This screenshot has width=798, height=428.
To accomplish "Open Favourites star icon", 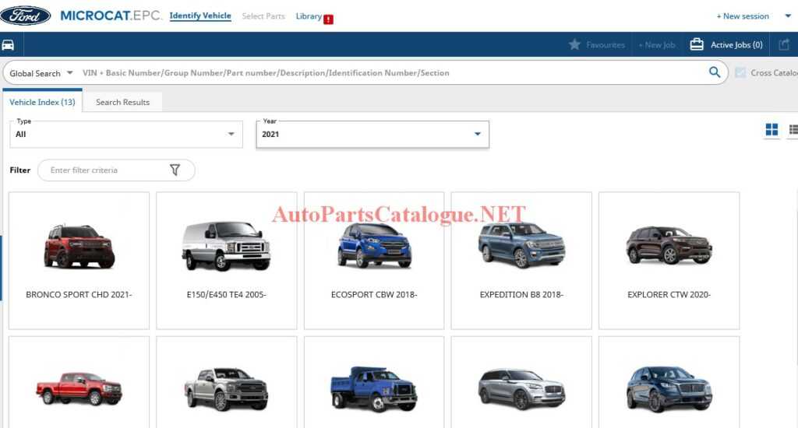I will [575, 45].
